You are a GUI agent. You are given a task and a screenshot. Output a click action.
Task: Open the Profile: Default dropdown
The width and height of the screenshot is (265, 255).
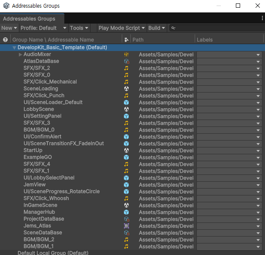point(43,28)
